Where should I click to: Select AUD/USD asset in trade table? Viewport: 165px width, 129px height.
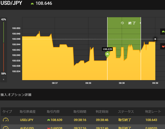[x=27, y=128]
